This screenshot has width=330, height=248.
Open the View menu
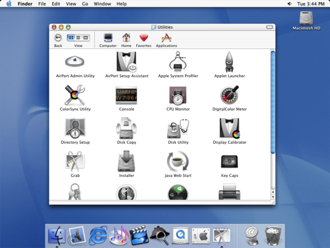tap(71, 3)
